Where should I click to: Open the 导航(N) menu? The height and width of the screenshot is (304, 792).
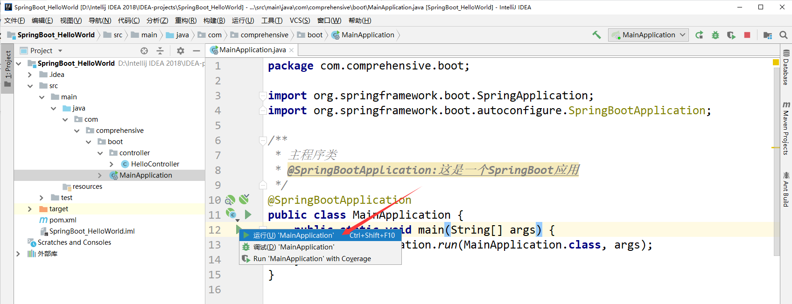point(100,21)
